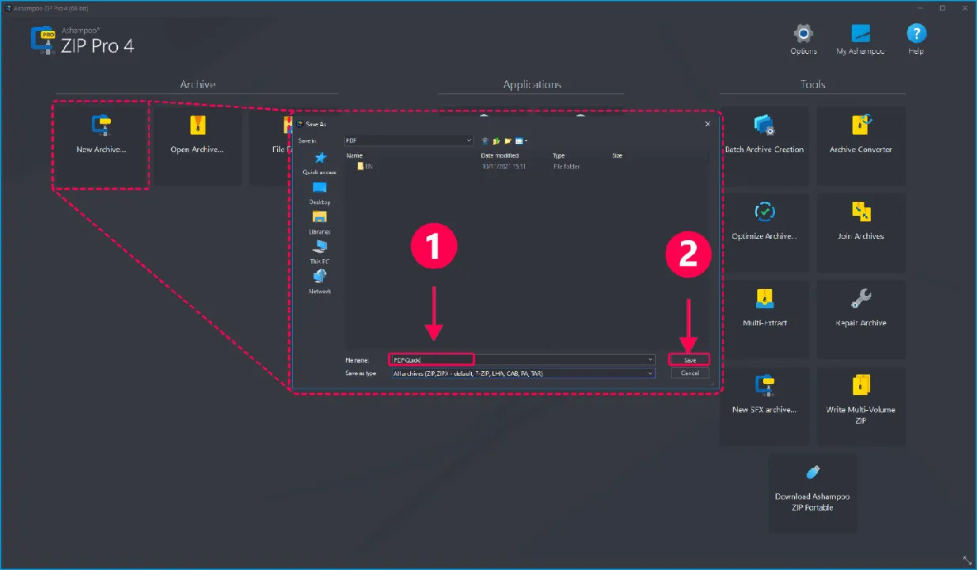Open Options gear in header

[804, 39]
